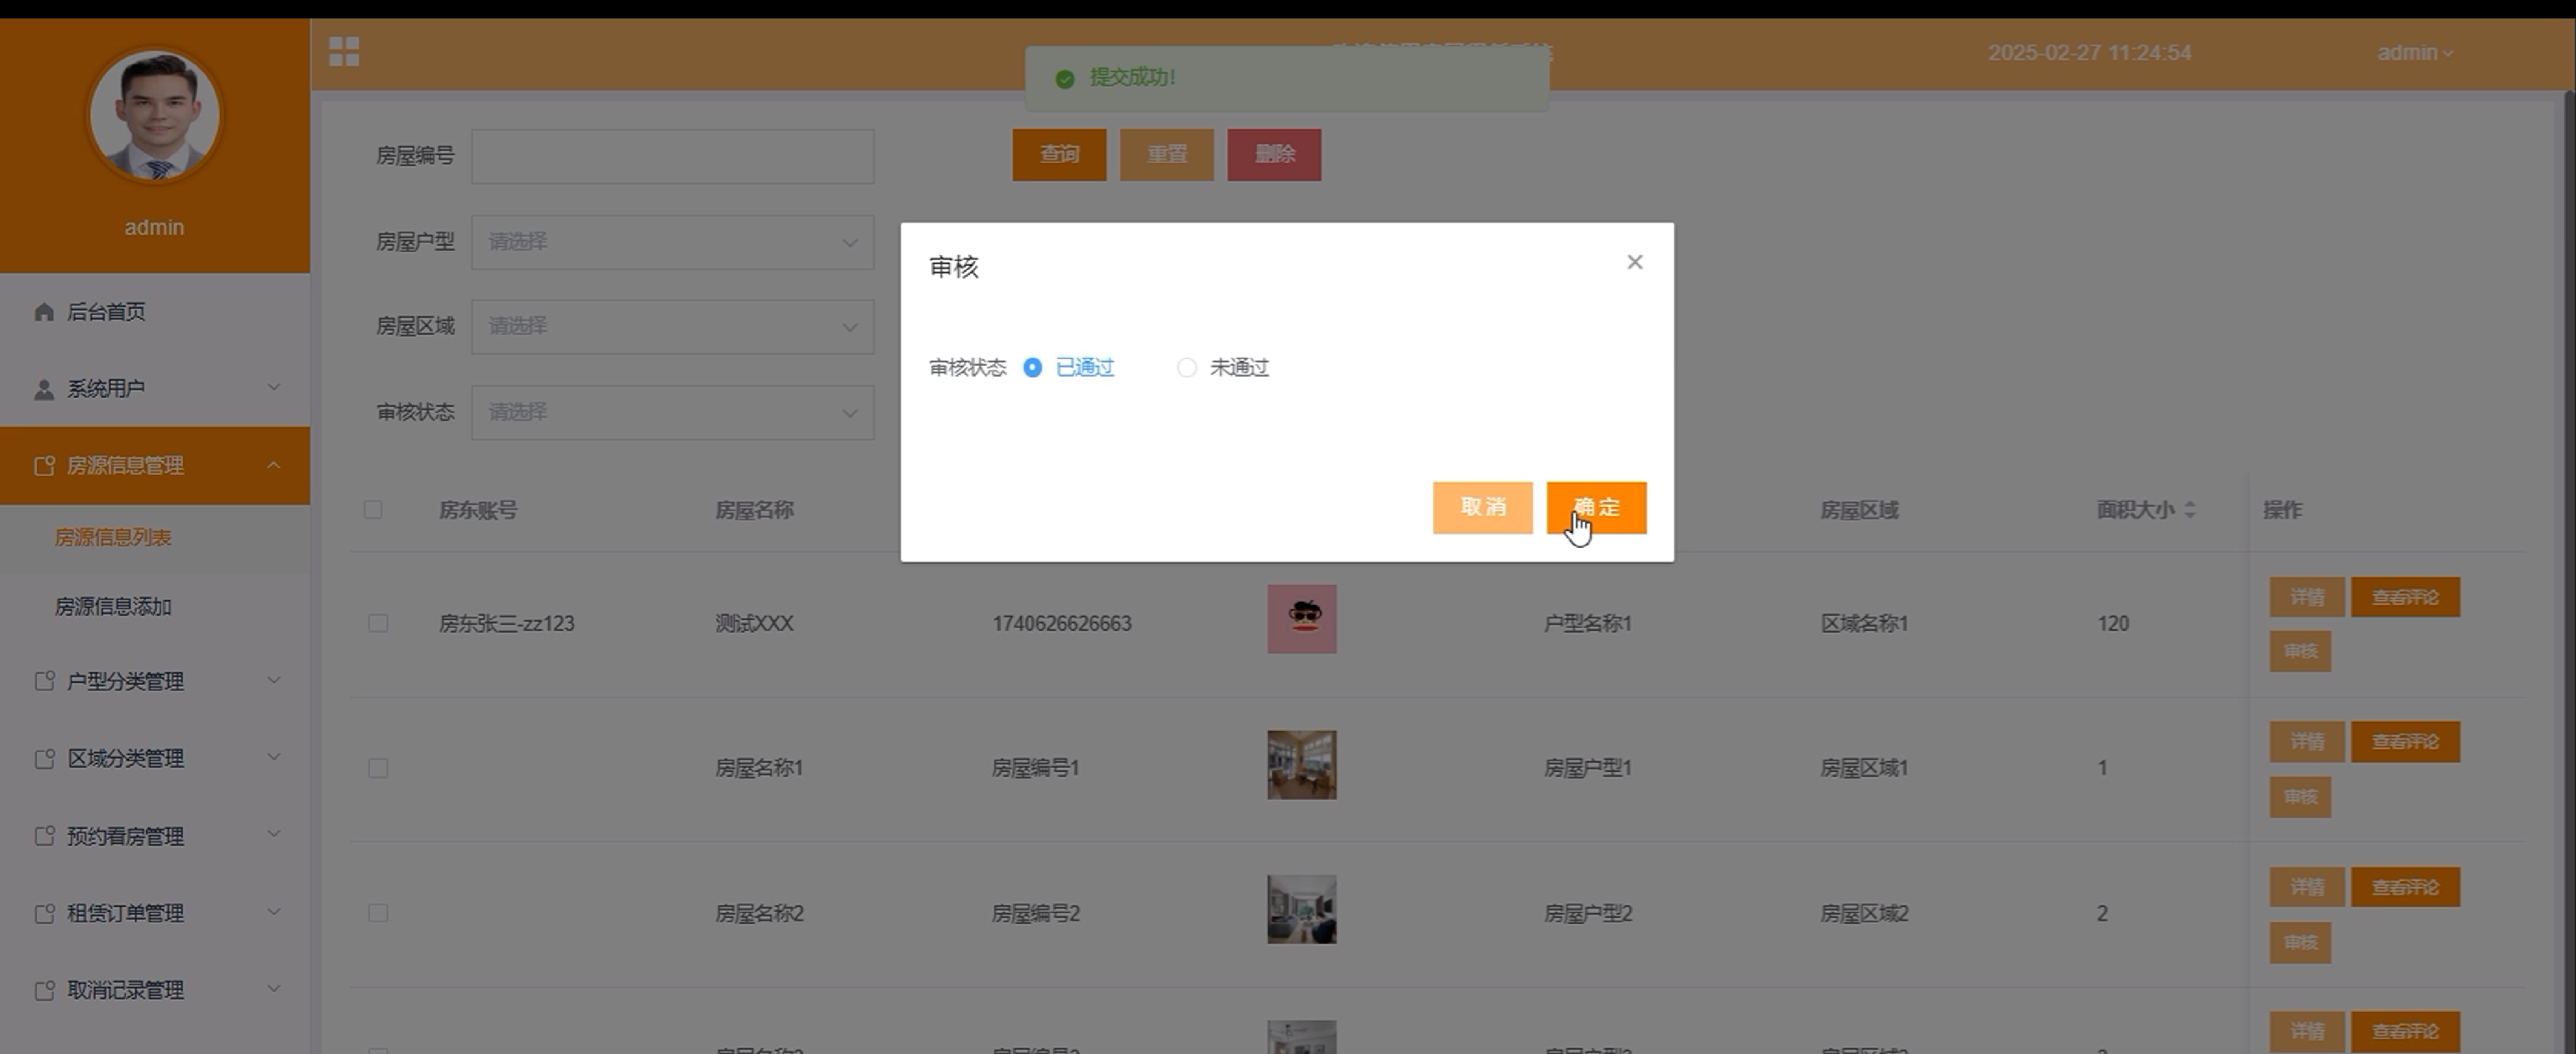Expand the 取消记录管理 chevron
The image size is (2576, 1054).
pyautogui.click(x=273, y=989)
